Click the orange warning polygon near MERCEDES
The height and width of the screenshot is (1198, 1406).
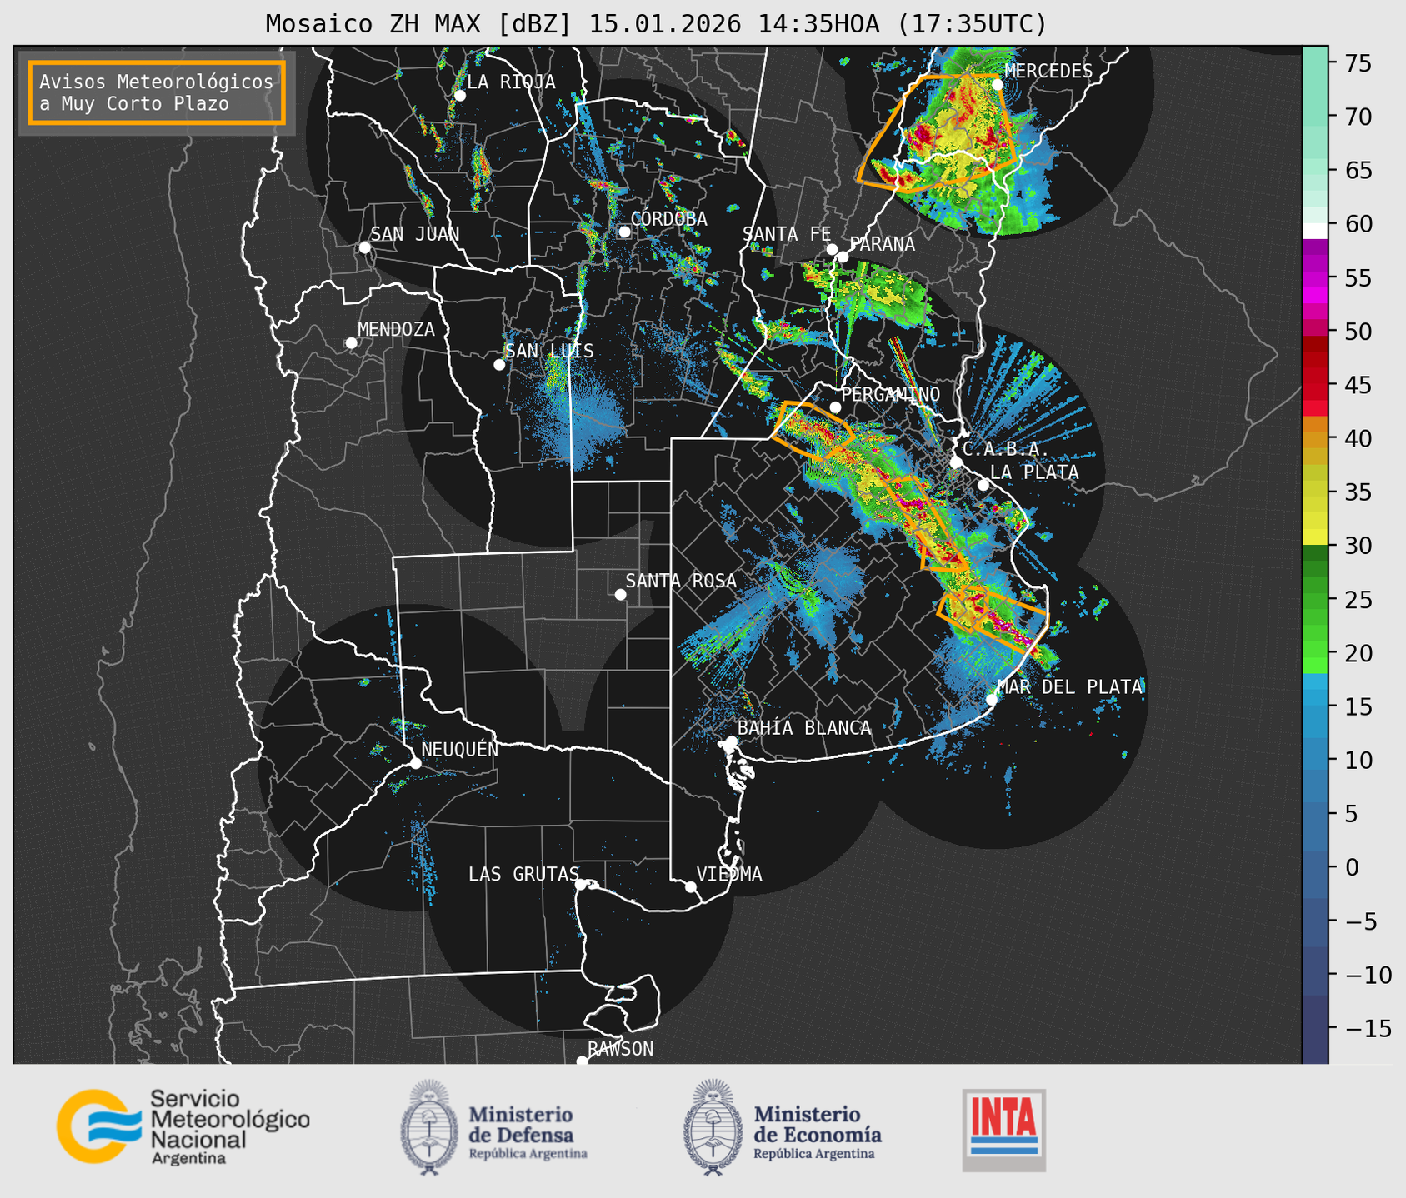938,133
